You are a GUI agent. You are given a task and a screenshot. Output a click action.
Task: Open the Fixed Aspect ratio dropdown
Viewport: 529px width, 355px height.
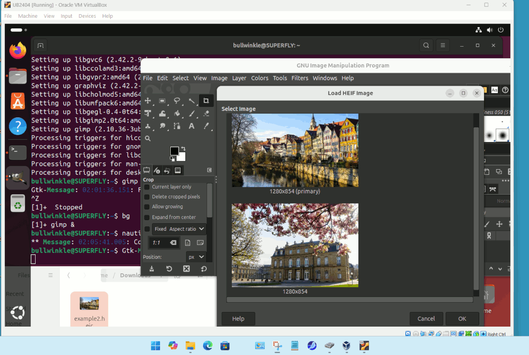pyautogui.click(x=179, y=229)
